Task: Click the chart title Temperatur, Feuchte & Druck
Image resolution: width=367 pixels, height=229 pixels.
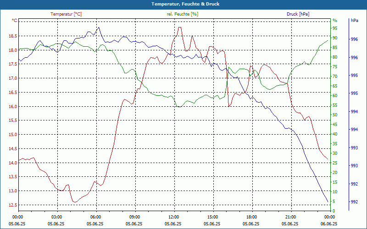Action: pos(185,4)
